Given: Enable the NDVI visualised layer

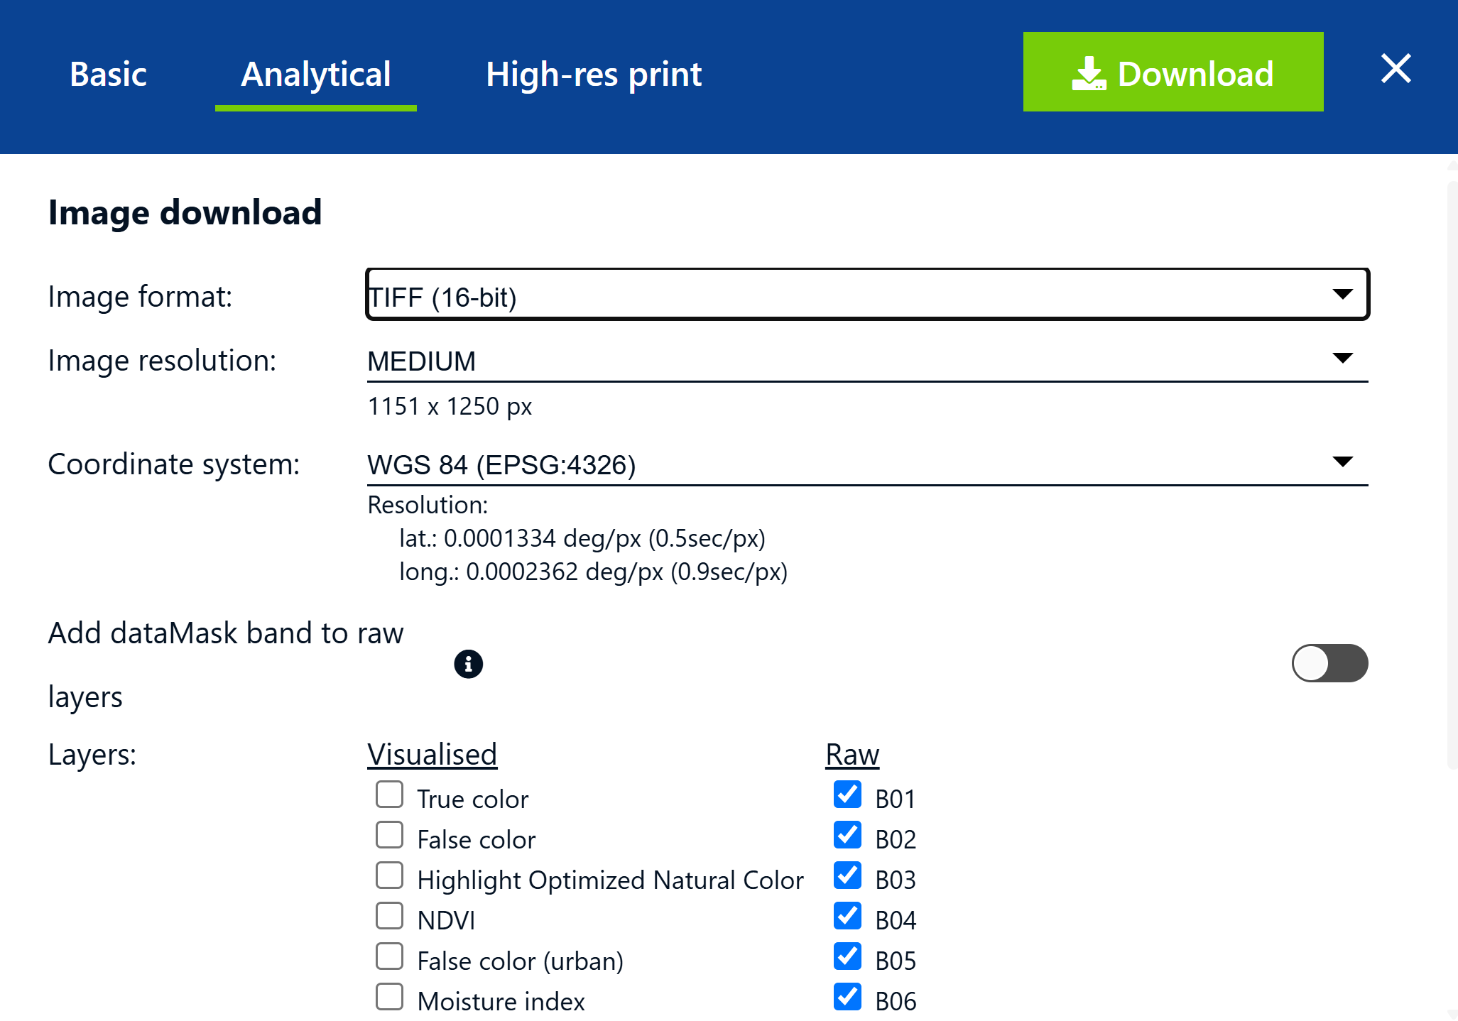Looking at the screenshot, I should (x=389, y=916).
